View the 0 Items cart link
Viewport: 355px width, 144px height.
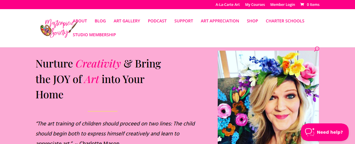(313, 4)
